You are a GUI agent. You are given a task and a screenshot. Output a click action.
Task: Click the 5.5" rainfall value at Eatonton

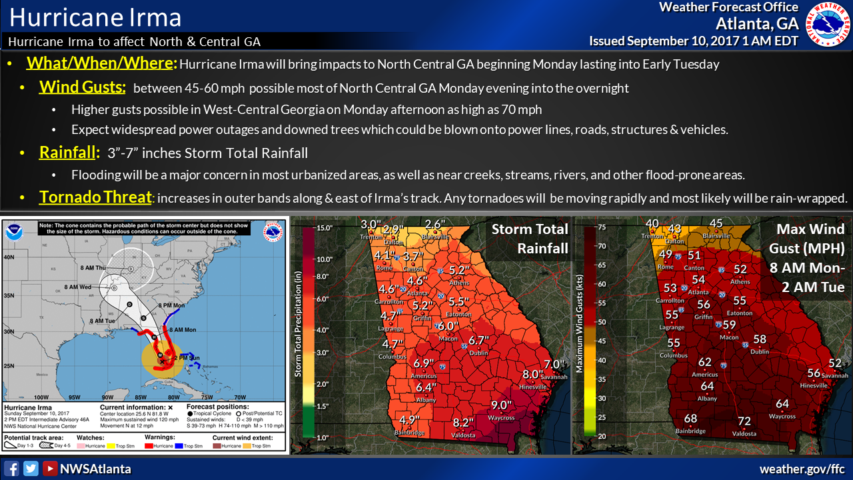[458, 301]
